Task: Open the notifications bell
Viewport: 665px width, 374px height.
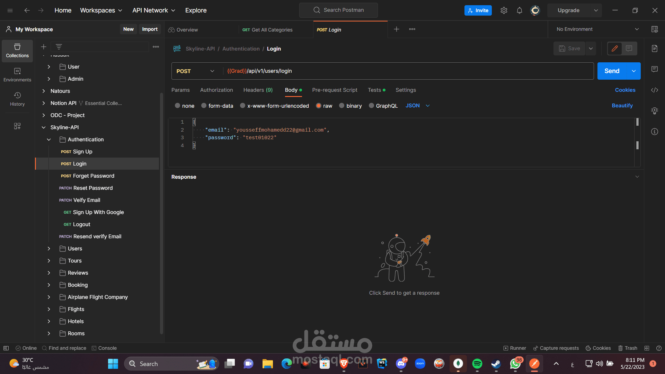Action: pos(520,10)
